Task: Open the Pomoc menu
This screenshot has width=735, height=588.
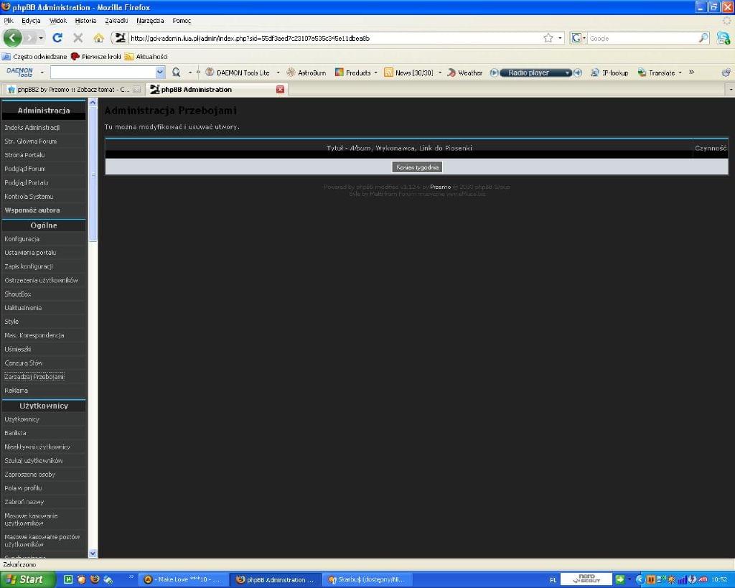Action: click(182, 21)
